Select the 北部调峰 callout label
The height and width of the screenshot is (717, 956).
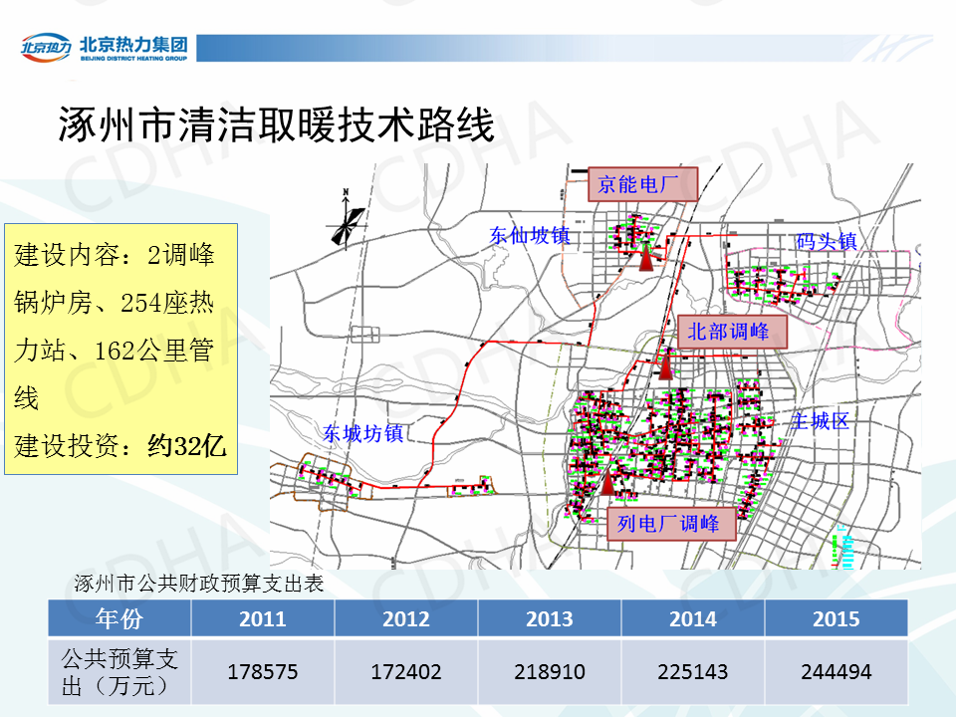pos(729,333)
